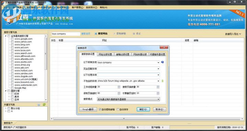
Task: Switch to the 网址过滤设置 tab
Action: (x=105, y=55)
